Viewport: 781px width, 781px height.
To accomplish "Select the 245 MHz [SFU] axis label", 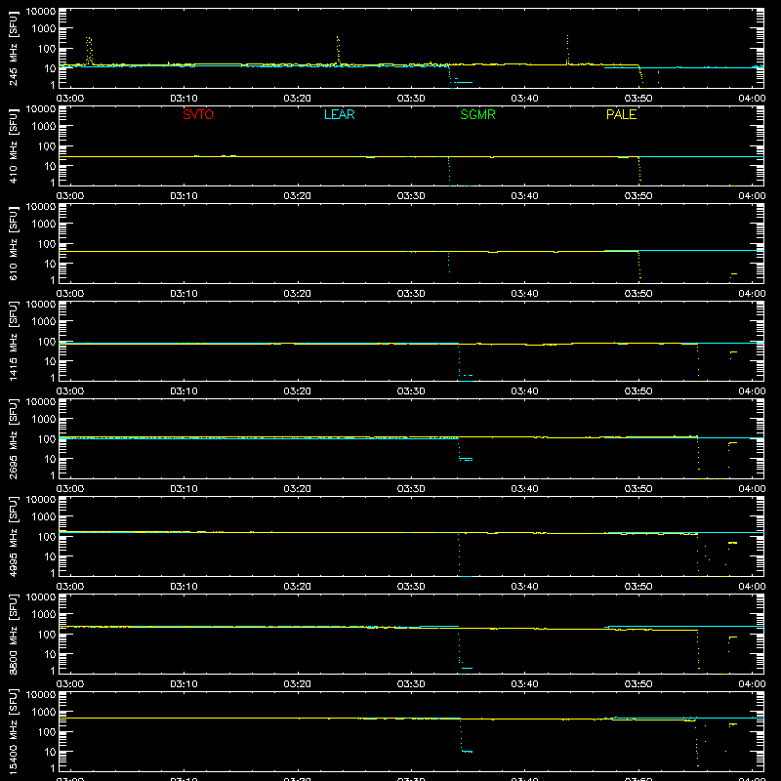I will click(x=14, y=50).
